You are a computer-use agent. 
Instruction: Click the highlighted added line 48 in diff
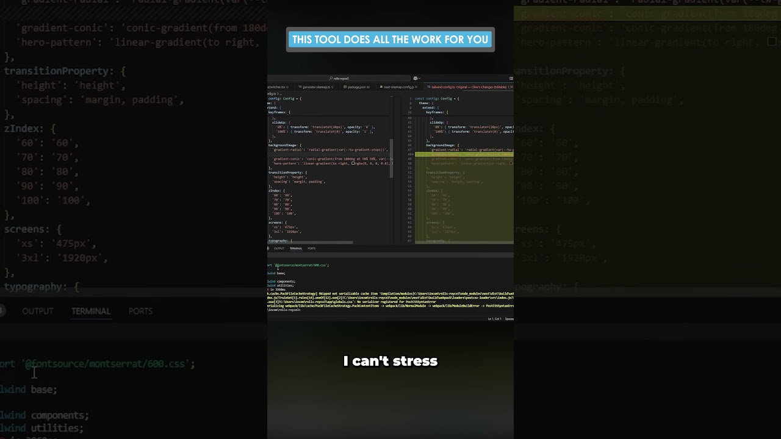click(x=464, y=154)
